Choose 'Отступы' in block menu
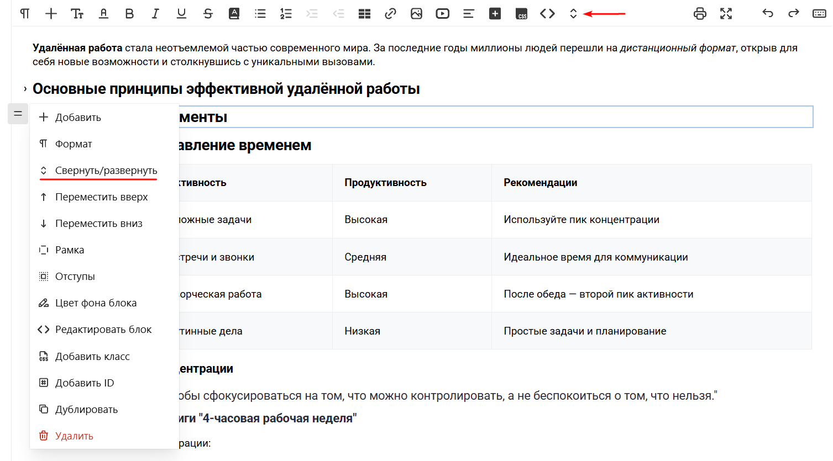Viewport: 833px width, 461px height. click(x=104, y=276)
